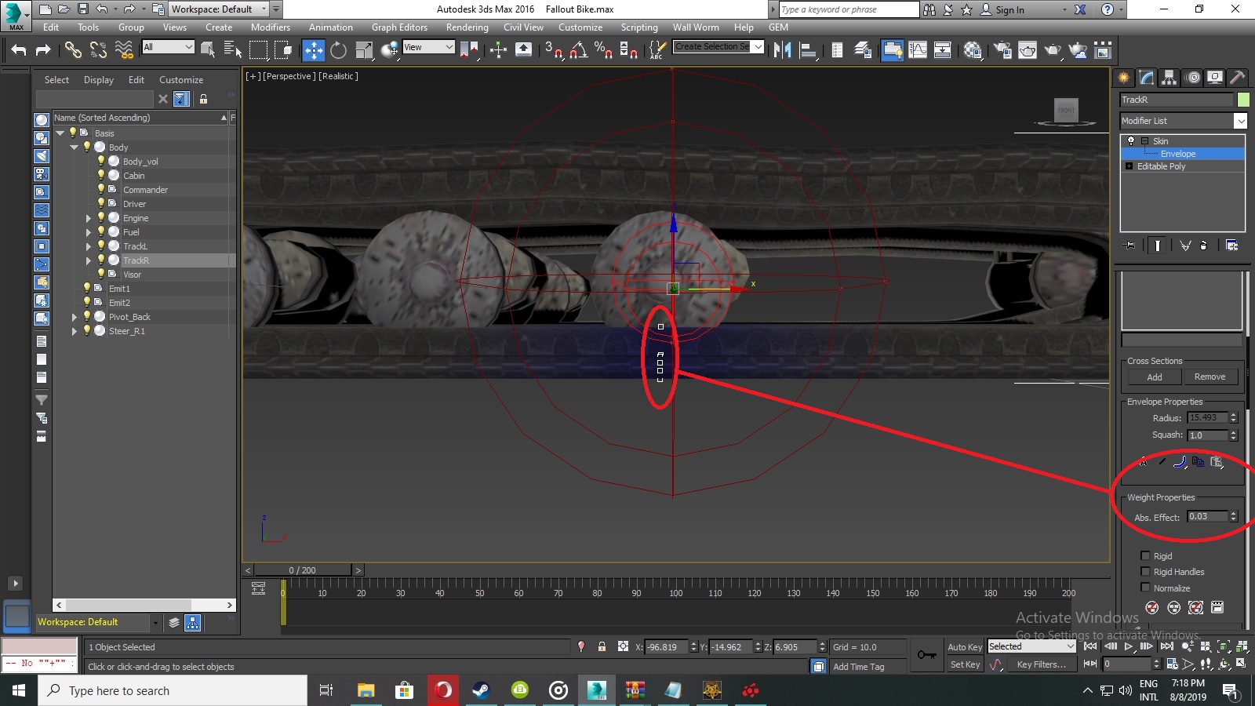Open the Modifier List dropdown
This screenshot has width=1255, height=706.
[x=1240, y=121]
